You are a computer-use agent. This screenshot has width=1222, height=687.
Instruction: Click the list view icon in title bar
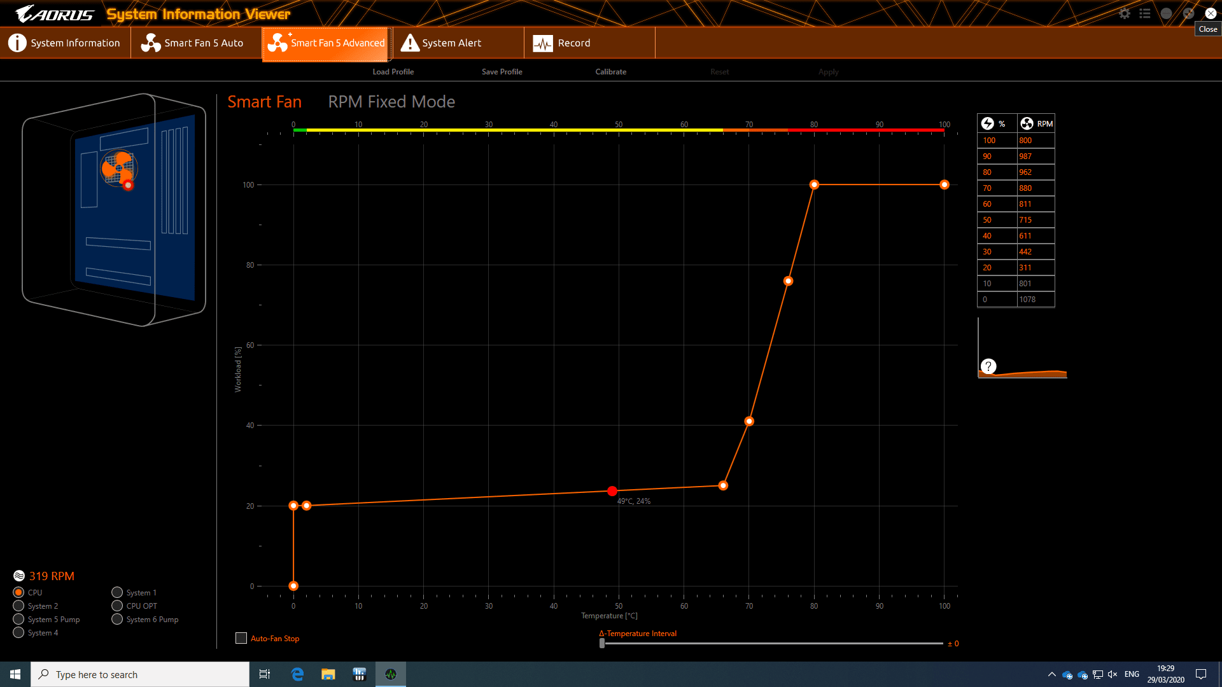[x=1145, y=13]
